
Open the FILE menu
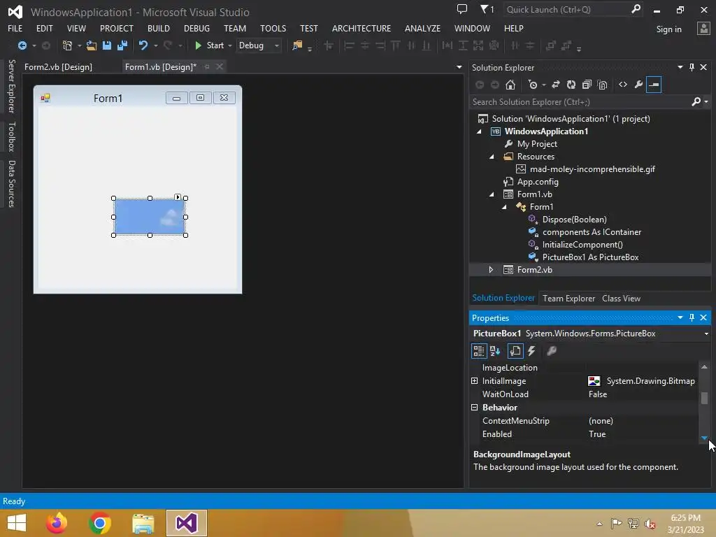[x=15, y=28]
